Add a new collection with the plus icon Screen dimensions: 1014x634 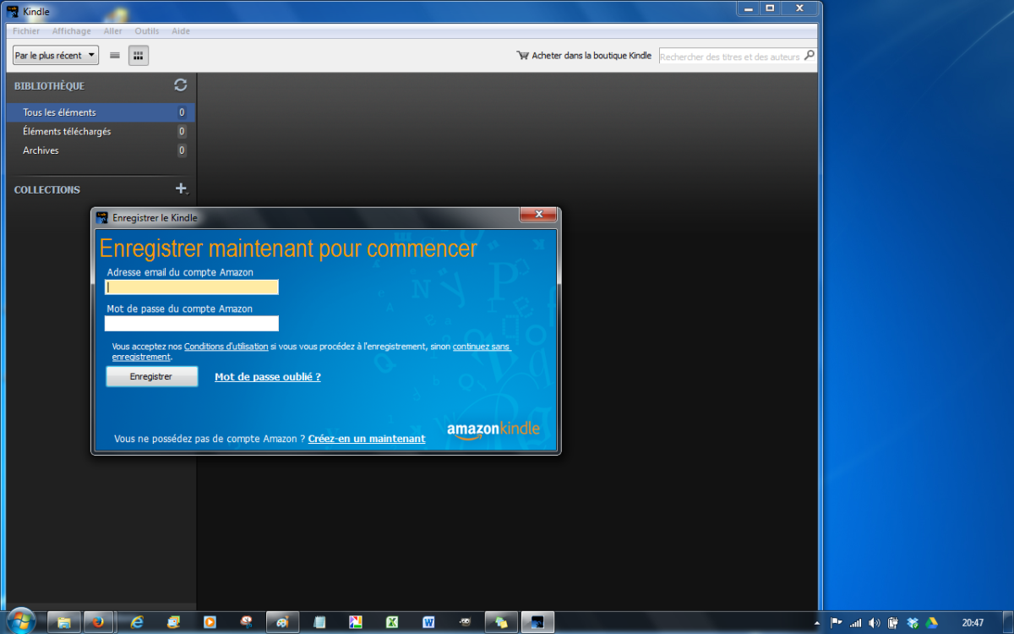click(x=180, y=189)
